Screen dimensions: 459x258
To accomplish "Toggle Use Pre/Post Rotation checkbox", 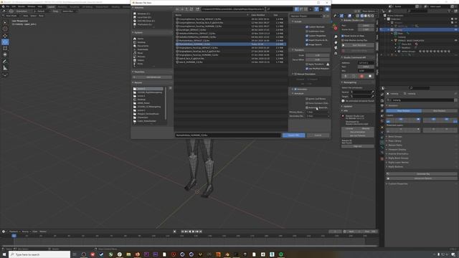I will (x=307, y=69).
